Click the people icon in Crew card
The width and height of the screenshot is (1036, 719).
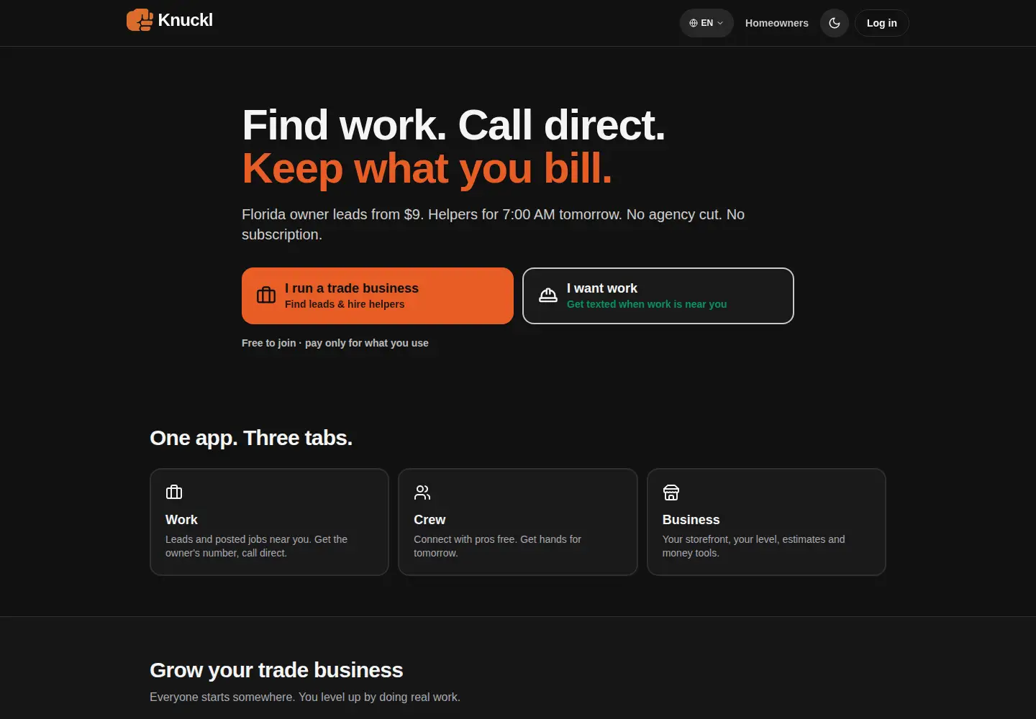coord(422,493)
